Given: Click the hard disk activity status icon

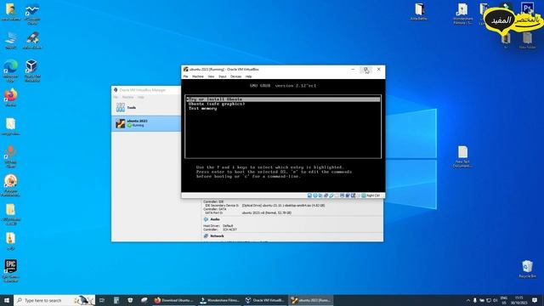Looking at the screenshot, I should 309,195.
